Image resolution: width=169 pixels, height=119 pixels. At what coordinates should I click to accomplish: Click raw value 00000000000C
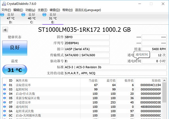[151, 115]
